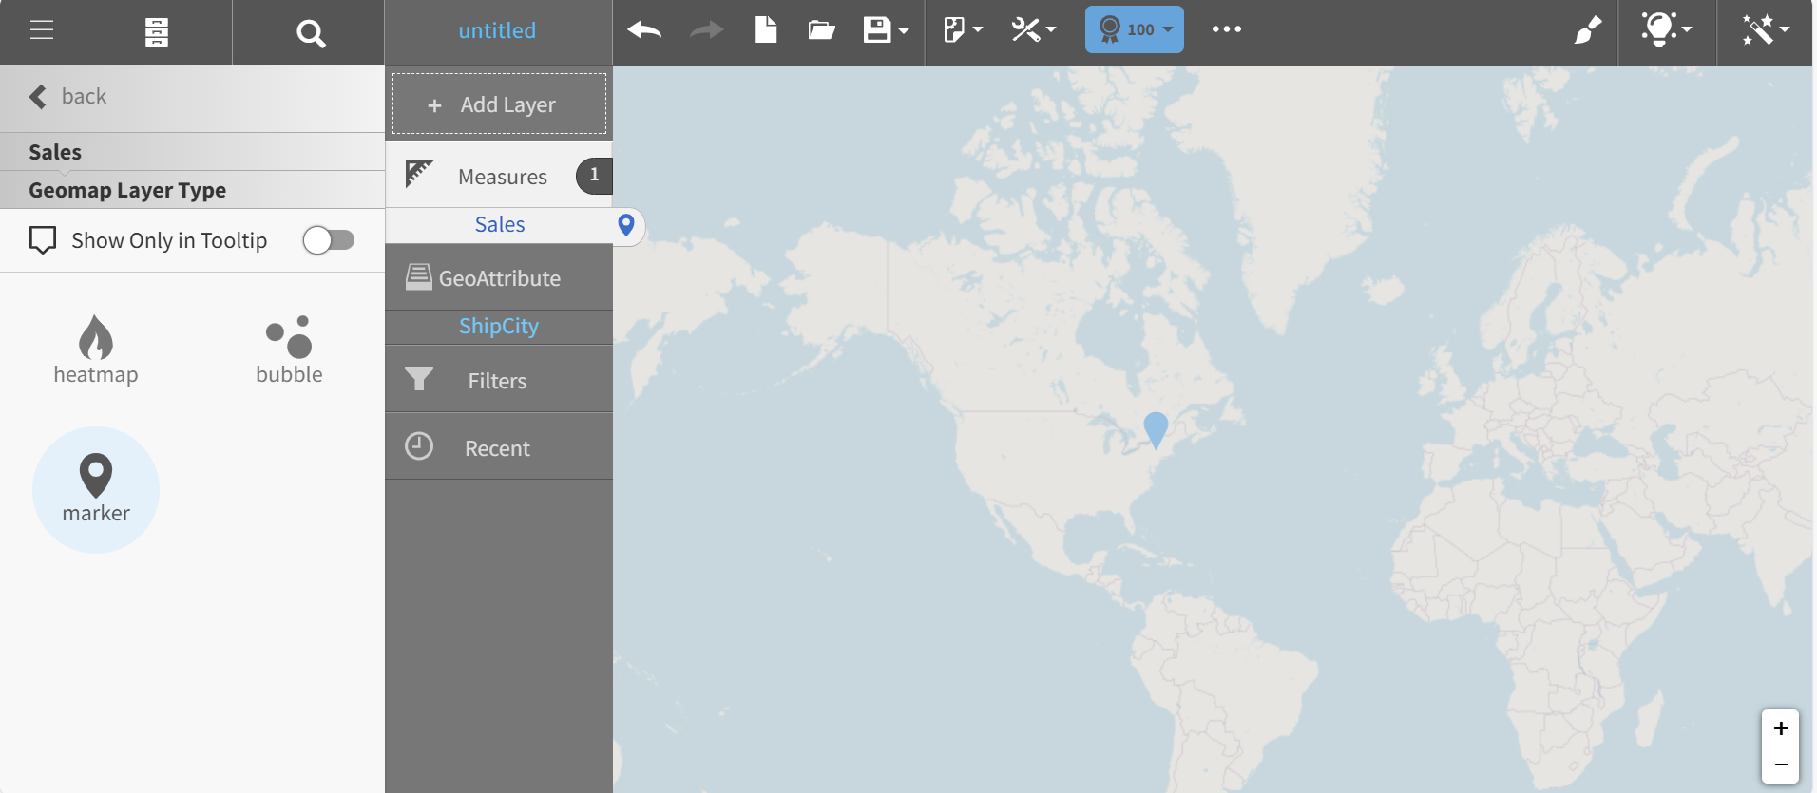Zoom in on the map
This screenshot has height=793, width=1817.
pyautogui.click(x=1780, y=728)
